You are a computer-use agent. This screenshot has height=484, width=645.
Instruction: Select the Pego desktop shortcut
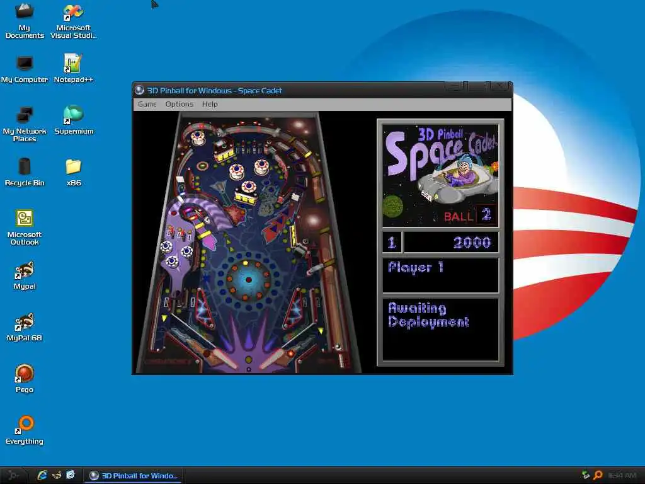click(x=25, y=379)
